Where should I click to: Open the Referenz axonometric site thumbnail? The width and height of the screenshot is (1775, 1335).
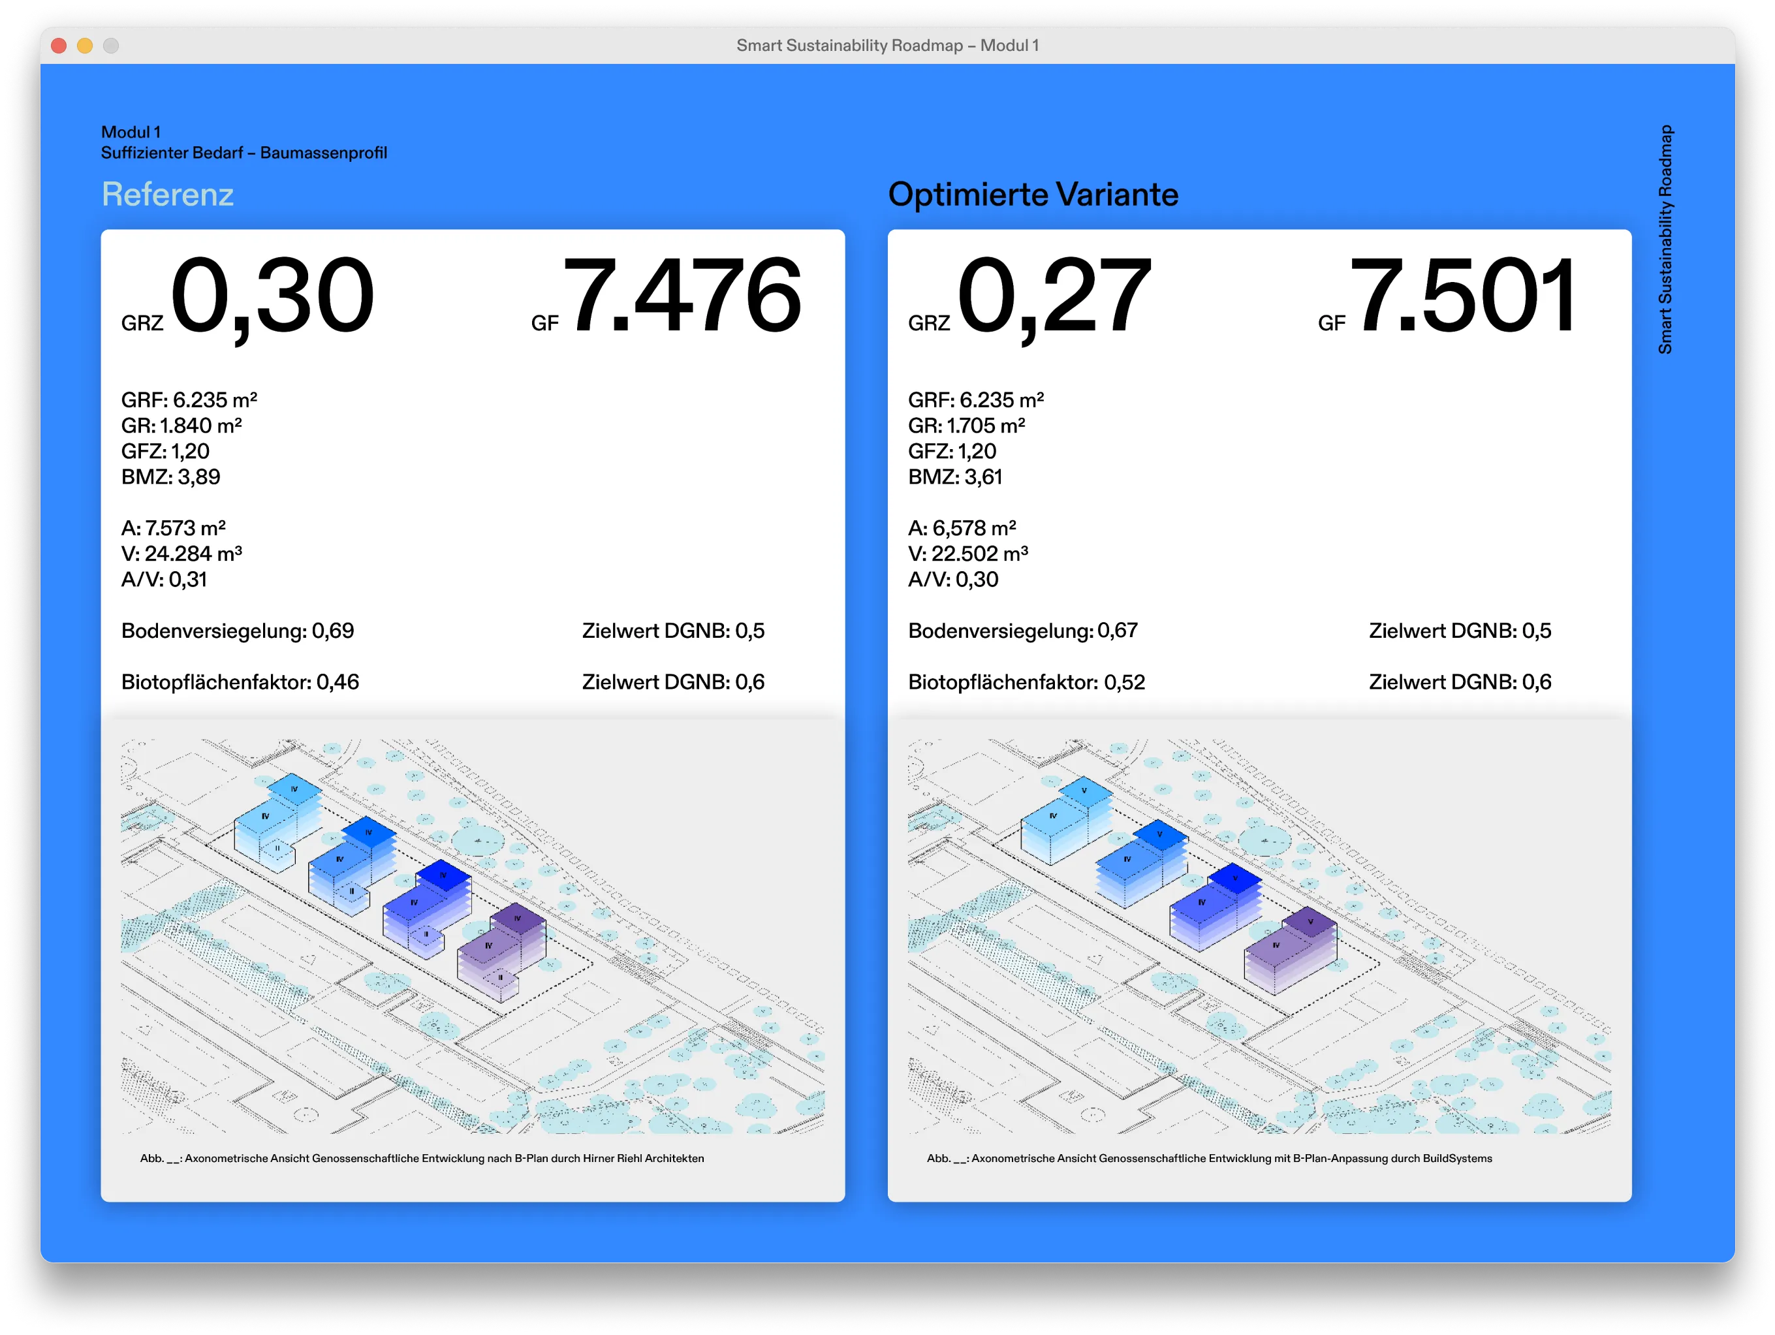tap(472, 935)
